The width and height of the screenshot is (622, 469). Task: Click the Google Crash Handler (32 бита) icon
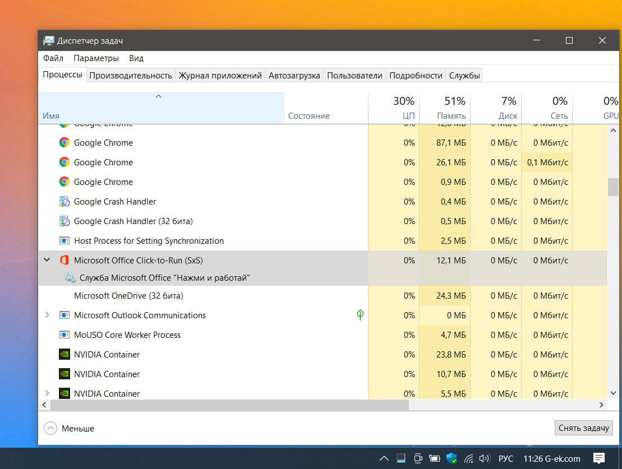64,221
